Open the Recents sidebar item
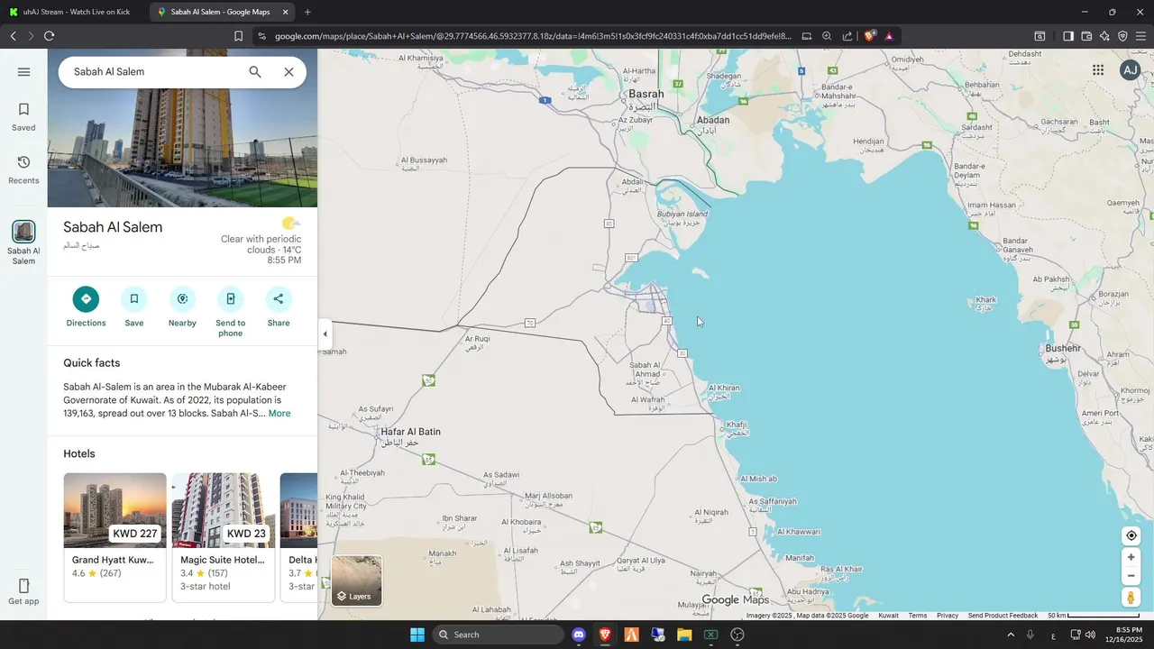Viewport: 1154px width, 649px height. tap(23, 169)
